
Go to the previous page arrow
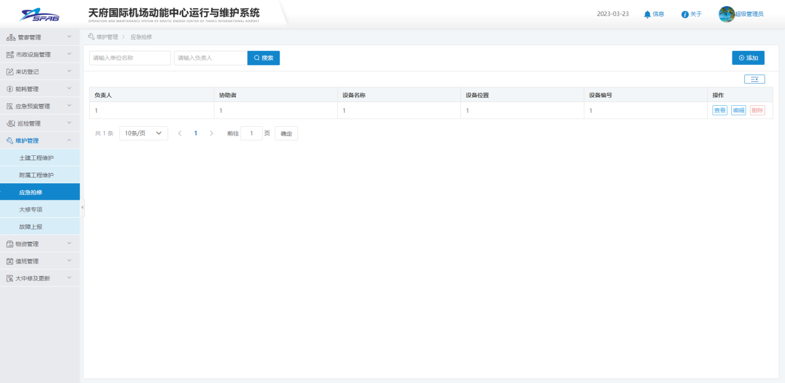coord(180,133)
